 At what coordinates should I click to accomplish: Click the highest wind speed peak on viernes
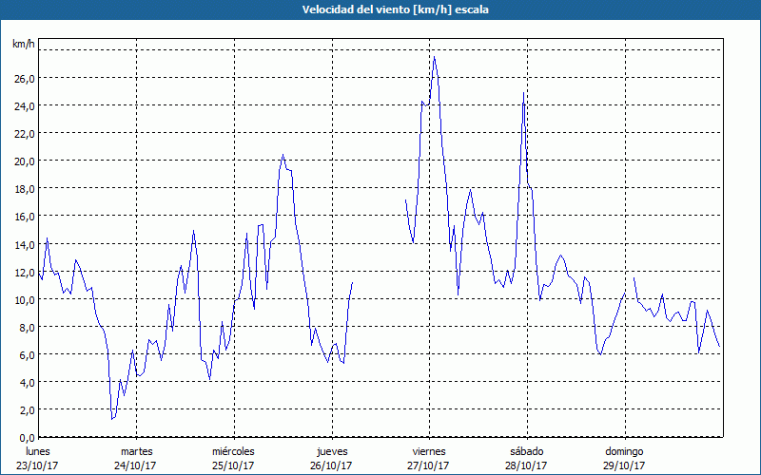435,57
